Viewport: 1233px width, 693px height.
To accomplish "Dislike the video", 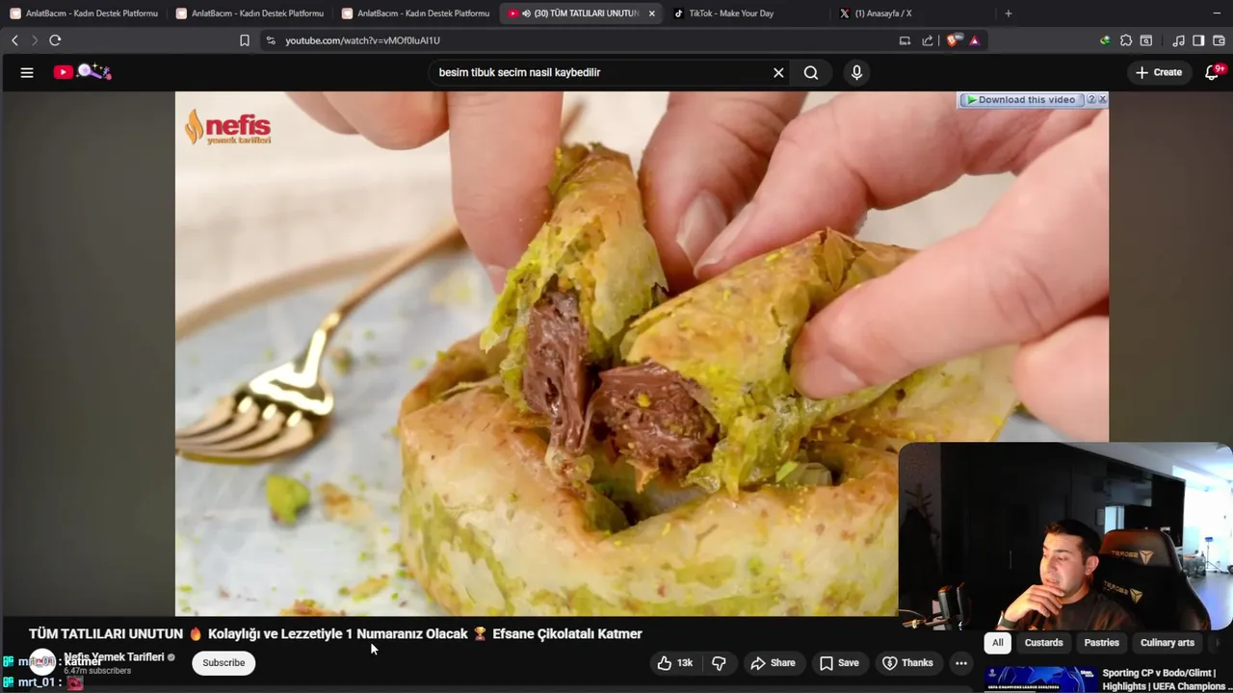I will (x=719, y=663).
